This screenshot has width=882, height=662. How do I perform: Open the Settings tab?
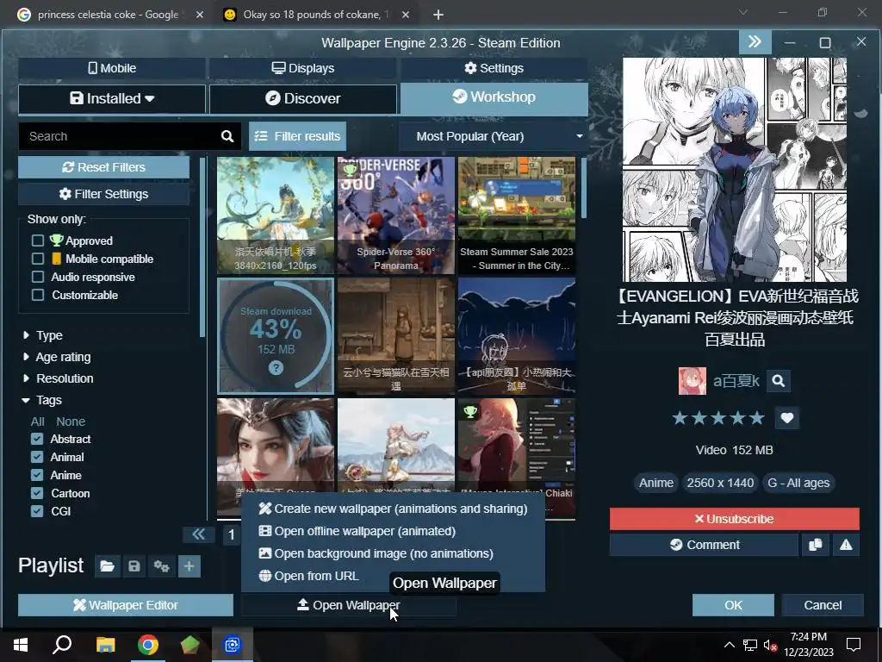(494, 68)
